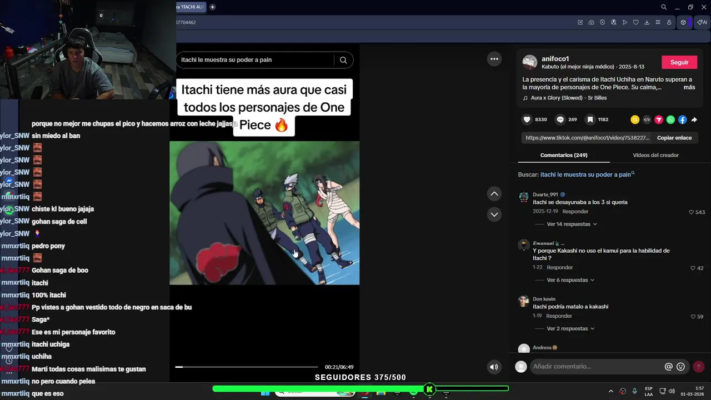Image resolution: width=711 pixels, height=400 pixels.
Task: Open the emoji picker in comment box
Action: click(681, 367)
